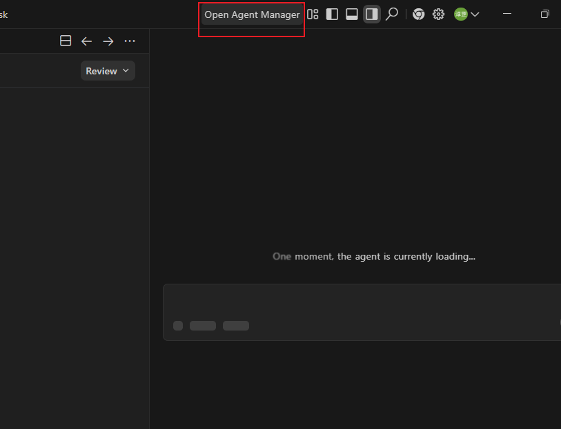This screenshot has height=429, width=561.
Task: Open the customize layout icon
Action: click(313, 14)
